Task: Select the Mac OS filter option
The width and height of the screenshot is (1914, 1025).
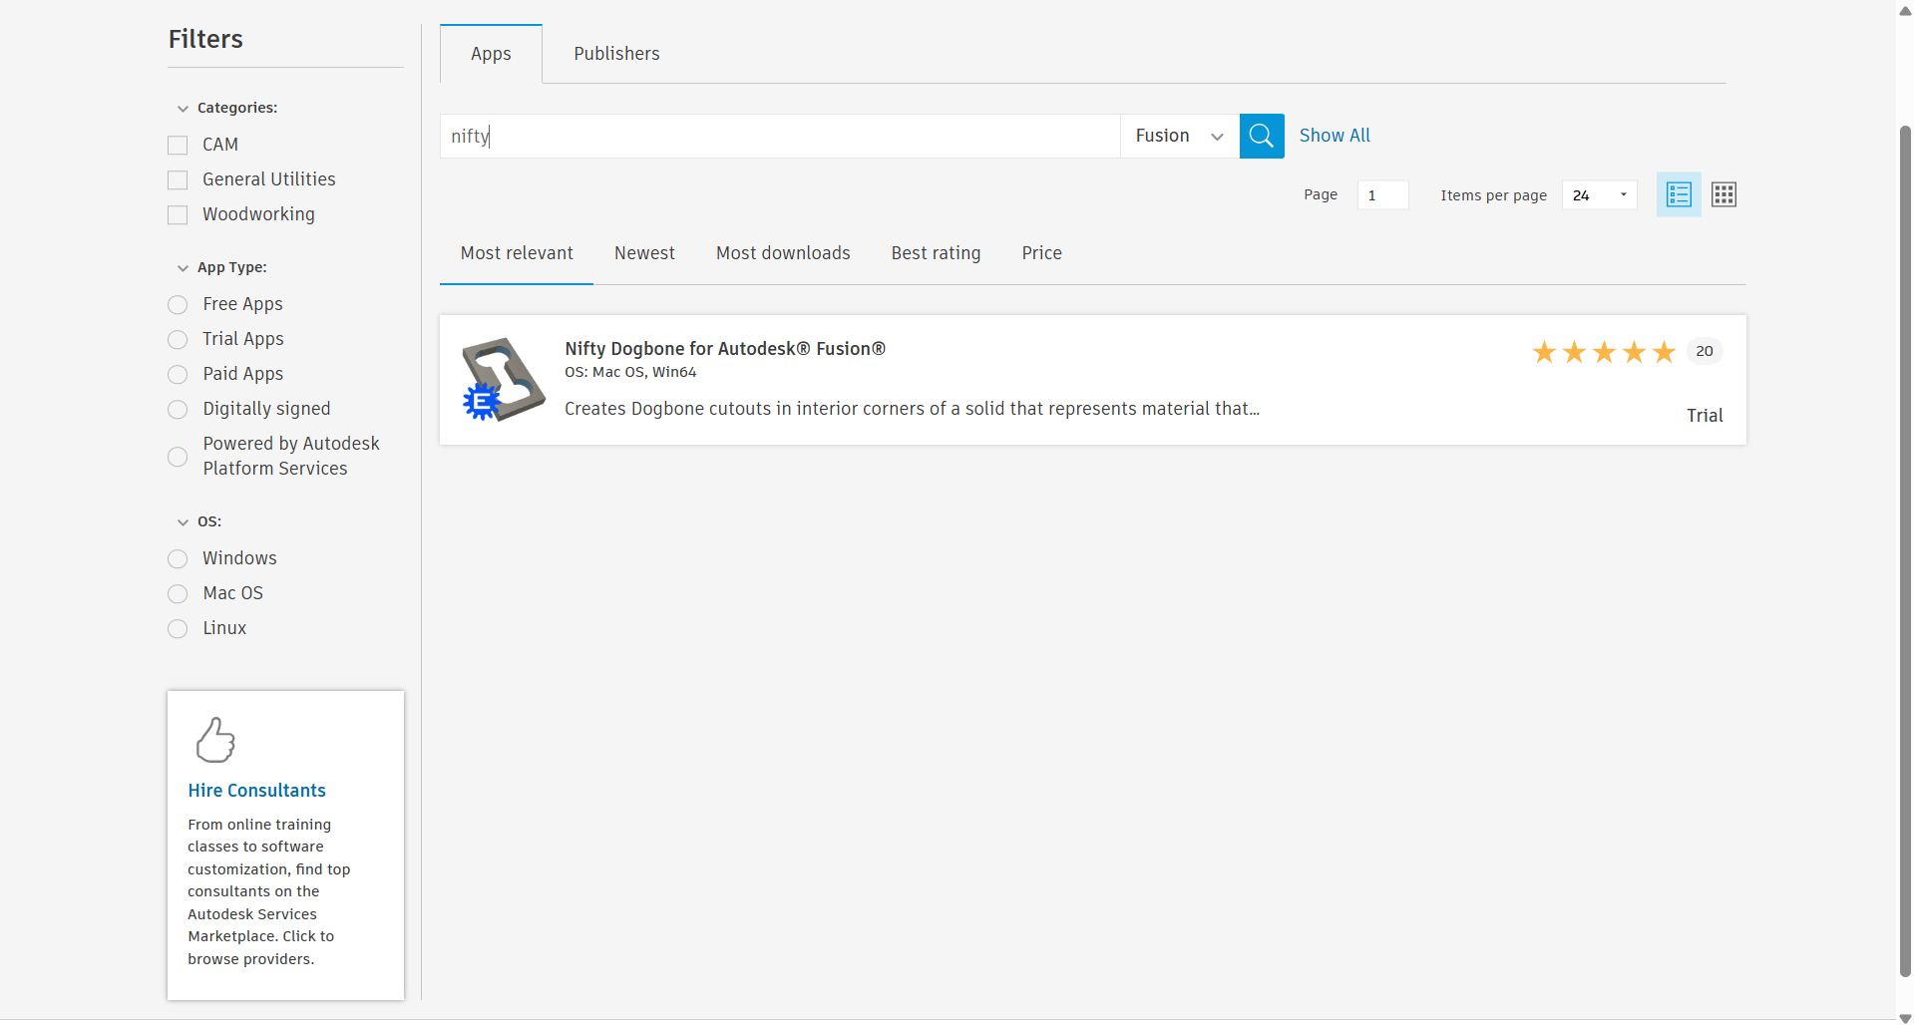Action: tap(178, 593)
